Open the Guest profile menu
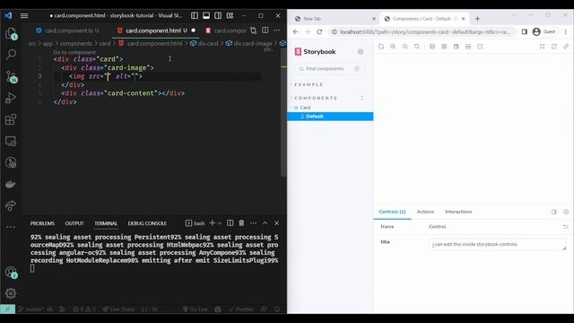 point(544,32)
